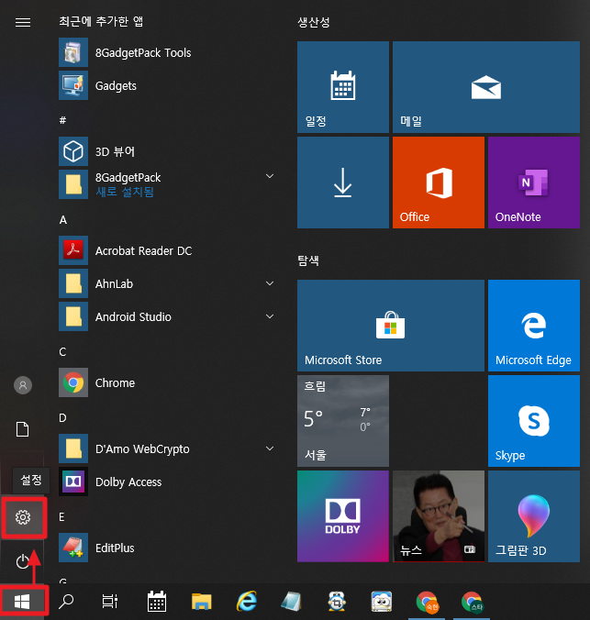Launch 8GadgetPack Tools app

(166, 52)
